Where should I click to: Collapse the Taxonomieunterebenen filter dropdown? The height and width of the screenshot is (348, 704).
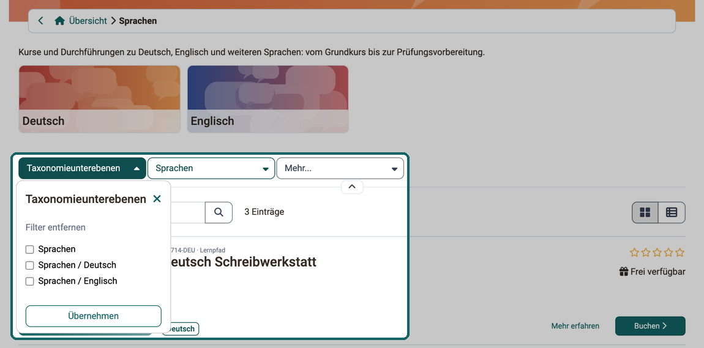82,168
